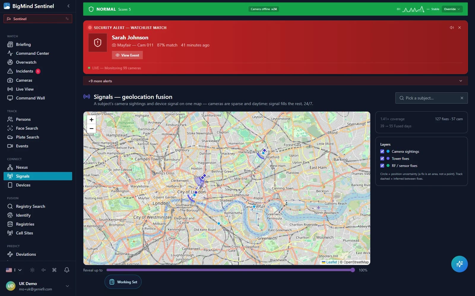Zoom out on the map
Viewport: 475px width, 296px height.
click(91, 128)
